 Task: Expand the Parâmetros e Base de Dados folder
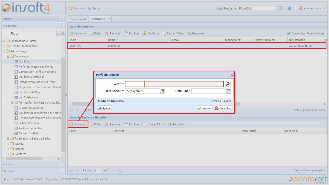coord(8,138)
